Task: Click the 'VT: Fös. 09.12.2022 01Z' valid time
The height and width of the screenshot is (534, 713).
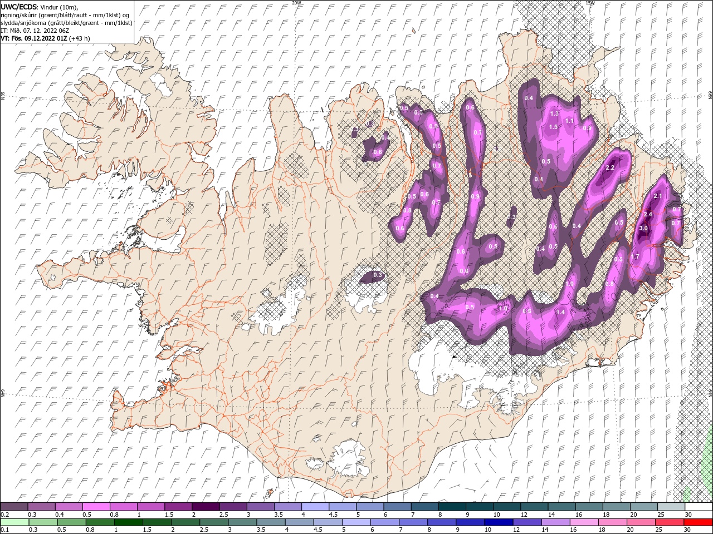Action: (x=34, y=38)
